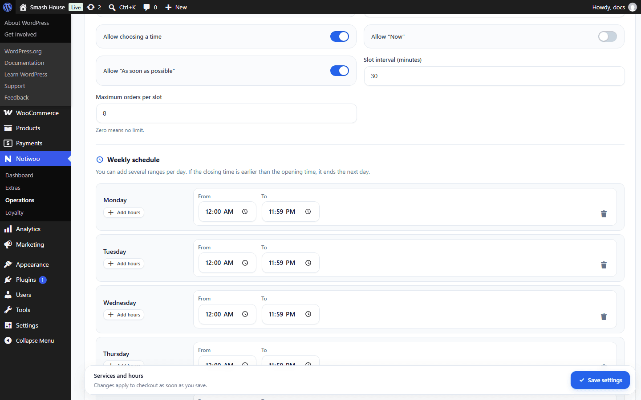This screenshot has height=400, width=641.
Task: Add hours for Wednesday
Action: pyautogui.click(x=124, y=315)
